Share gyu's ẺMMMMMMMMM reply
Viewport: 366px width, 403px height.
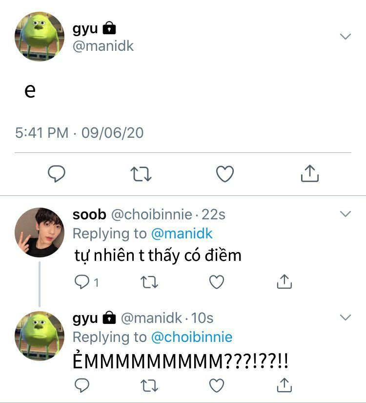[284, 385]
